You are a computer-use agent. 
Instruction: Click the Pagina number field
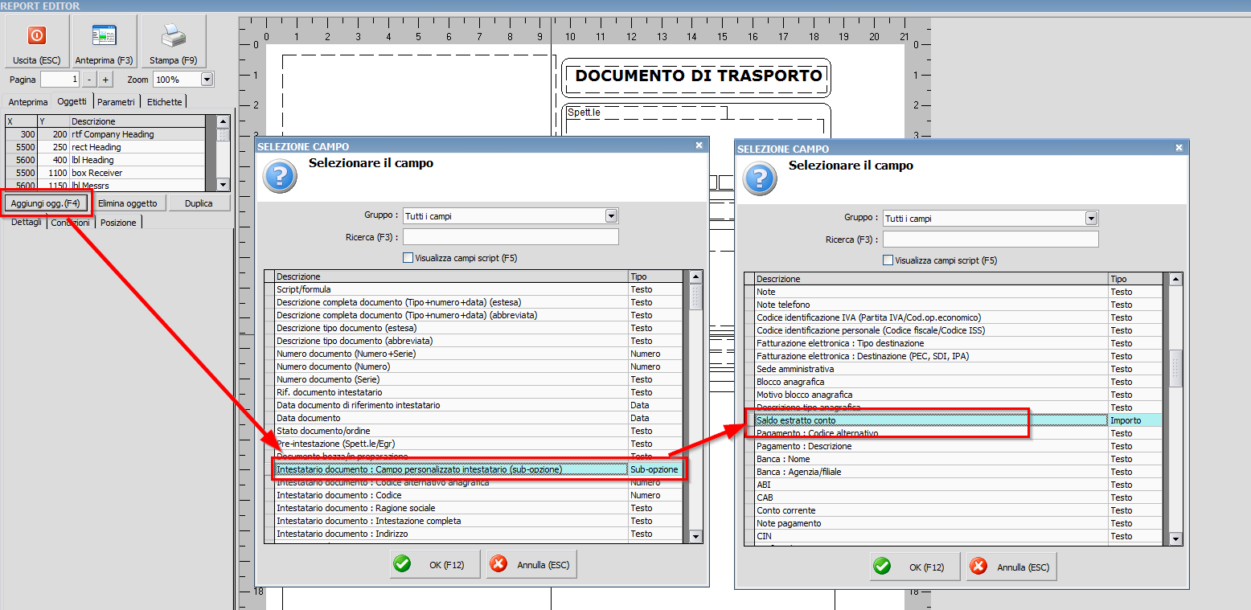[x=60, y=80]
